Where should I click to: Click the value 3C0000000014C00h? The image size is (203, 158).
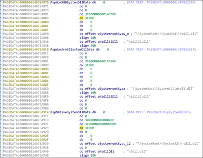click(x=101, y=14)
